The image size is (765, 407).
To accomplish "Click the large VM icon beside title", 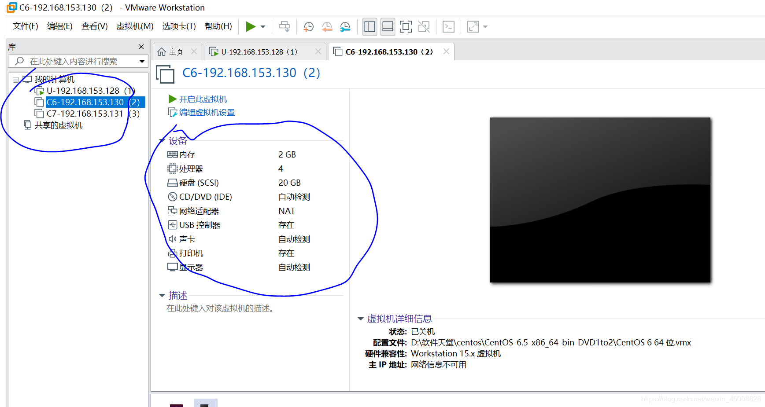I will click(x=165, y=73).
